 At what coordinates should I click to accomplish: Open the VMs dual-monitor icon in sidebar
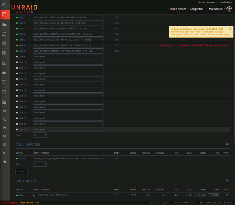[4, 82]
